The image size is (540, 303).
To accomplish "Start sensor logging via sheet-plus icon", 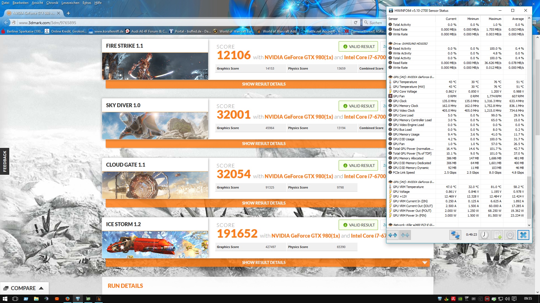I will [x=497, y=235].
